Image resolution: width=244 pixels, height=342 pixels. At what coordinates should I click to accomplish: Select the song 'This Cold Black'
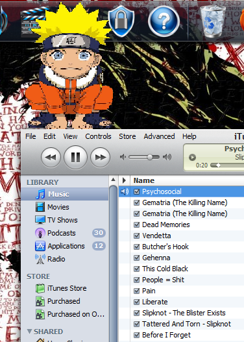(x=165, y=269)
